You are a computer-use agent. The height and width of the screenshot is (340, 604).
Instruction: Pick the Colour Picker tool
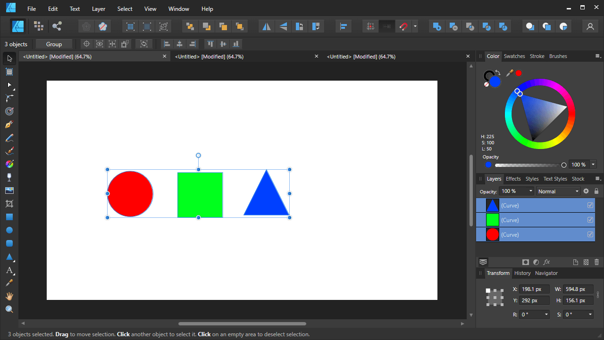(x=9, y=282)
